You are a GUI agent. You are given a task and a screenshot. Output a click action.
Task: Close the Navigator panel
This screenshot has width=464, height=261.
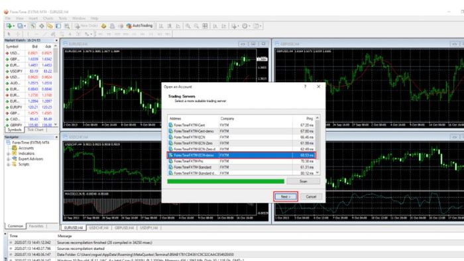click(x=56, y=137)
